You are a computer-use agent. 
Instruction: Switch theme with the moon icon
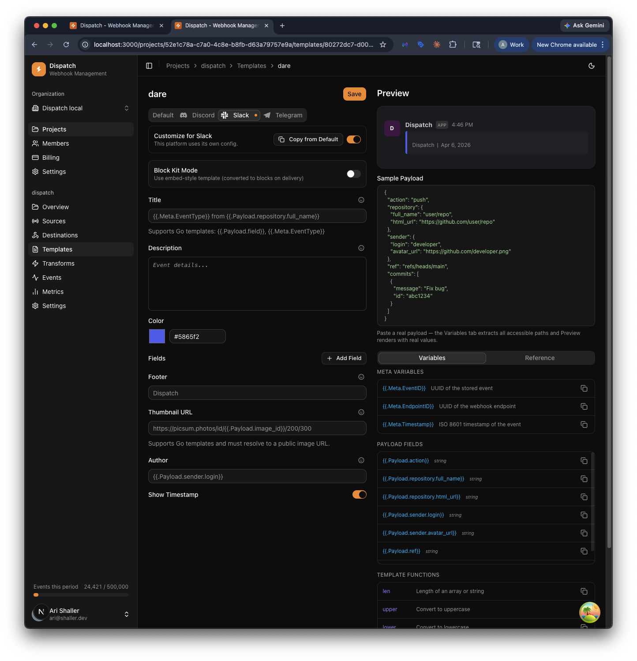coord(592,66)
